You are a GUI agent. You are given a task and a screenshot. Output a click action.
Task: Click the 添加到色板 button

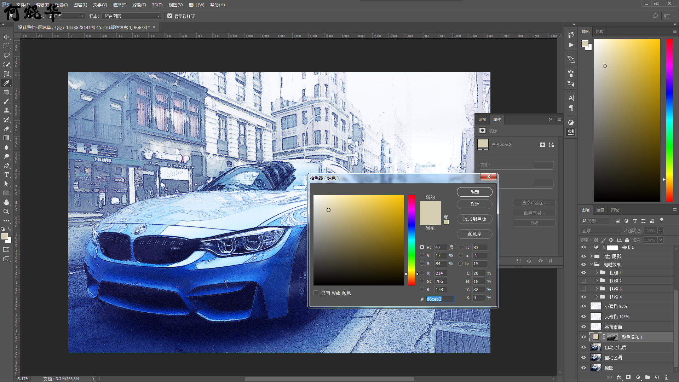point(474,219)
